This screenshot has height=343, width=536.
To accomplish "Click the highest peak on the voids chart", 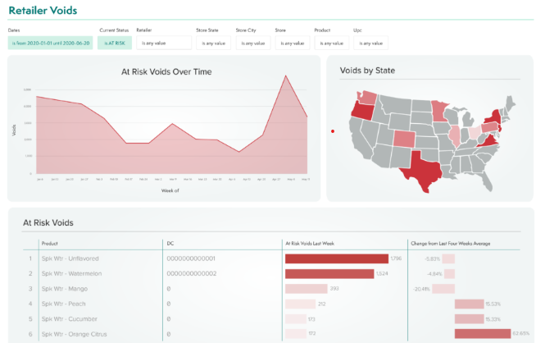I will (285, 75).
